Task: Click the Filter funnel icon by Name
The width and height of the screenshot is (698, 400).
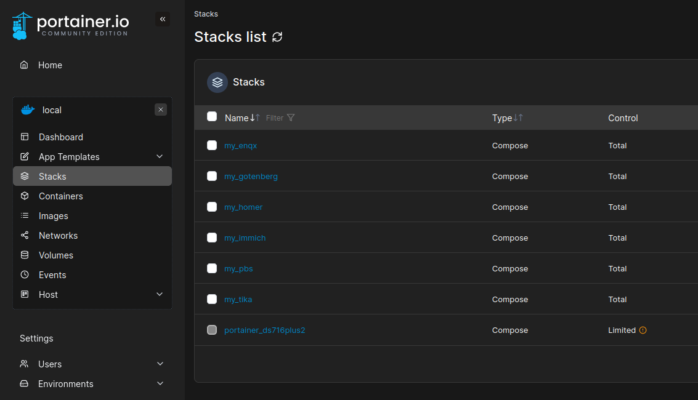Action: coord(291,118)
